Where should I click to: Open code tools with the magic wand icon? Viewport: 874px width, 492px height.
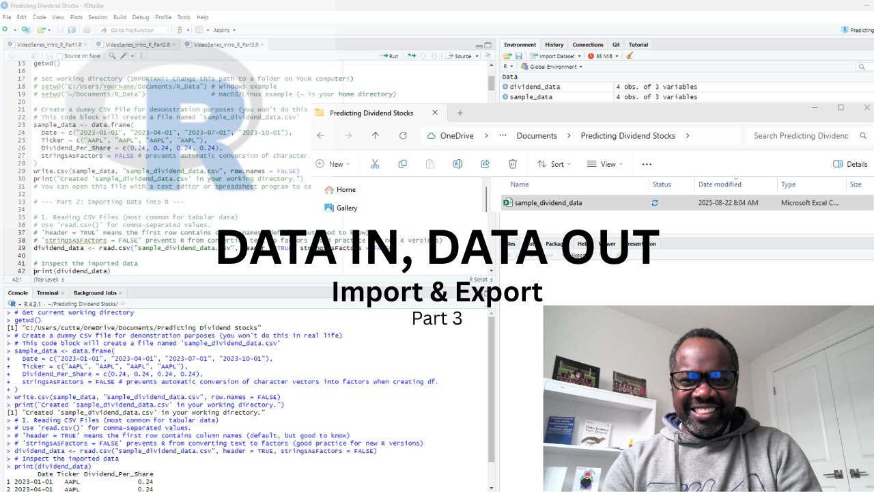123,55
